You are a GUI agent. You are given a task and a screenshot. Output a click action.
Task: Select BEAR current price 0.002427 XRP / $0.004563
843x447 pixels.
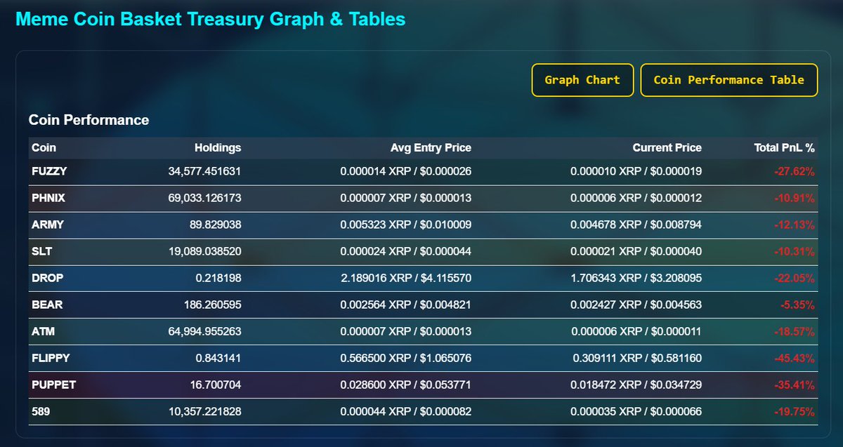click(x=636, y=305)
